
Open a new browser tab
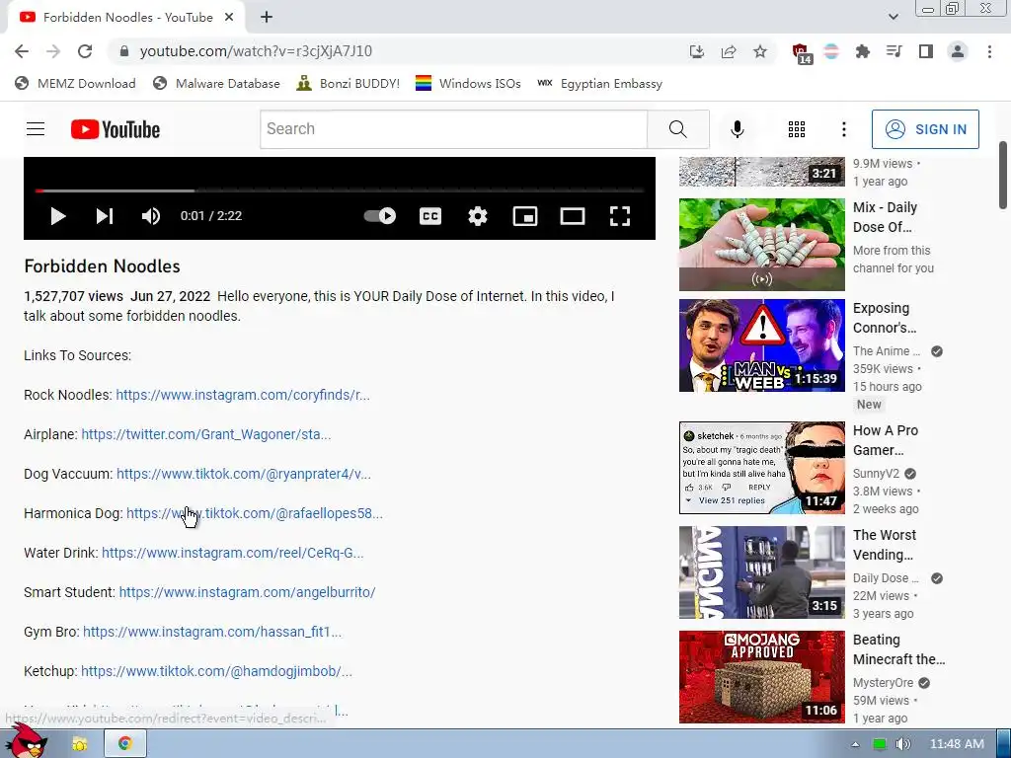[x=267, y=18]
